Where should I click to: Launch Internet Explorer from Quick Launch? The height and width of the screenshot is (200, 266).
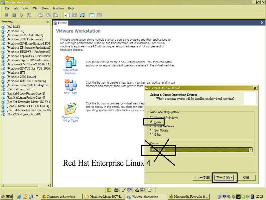19,197
